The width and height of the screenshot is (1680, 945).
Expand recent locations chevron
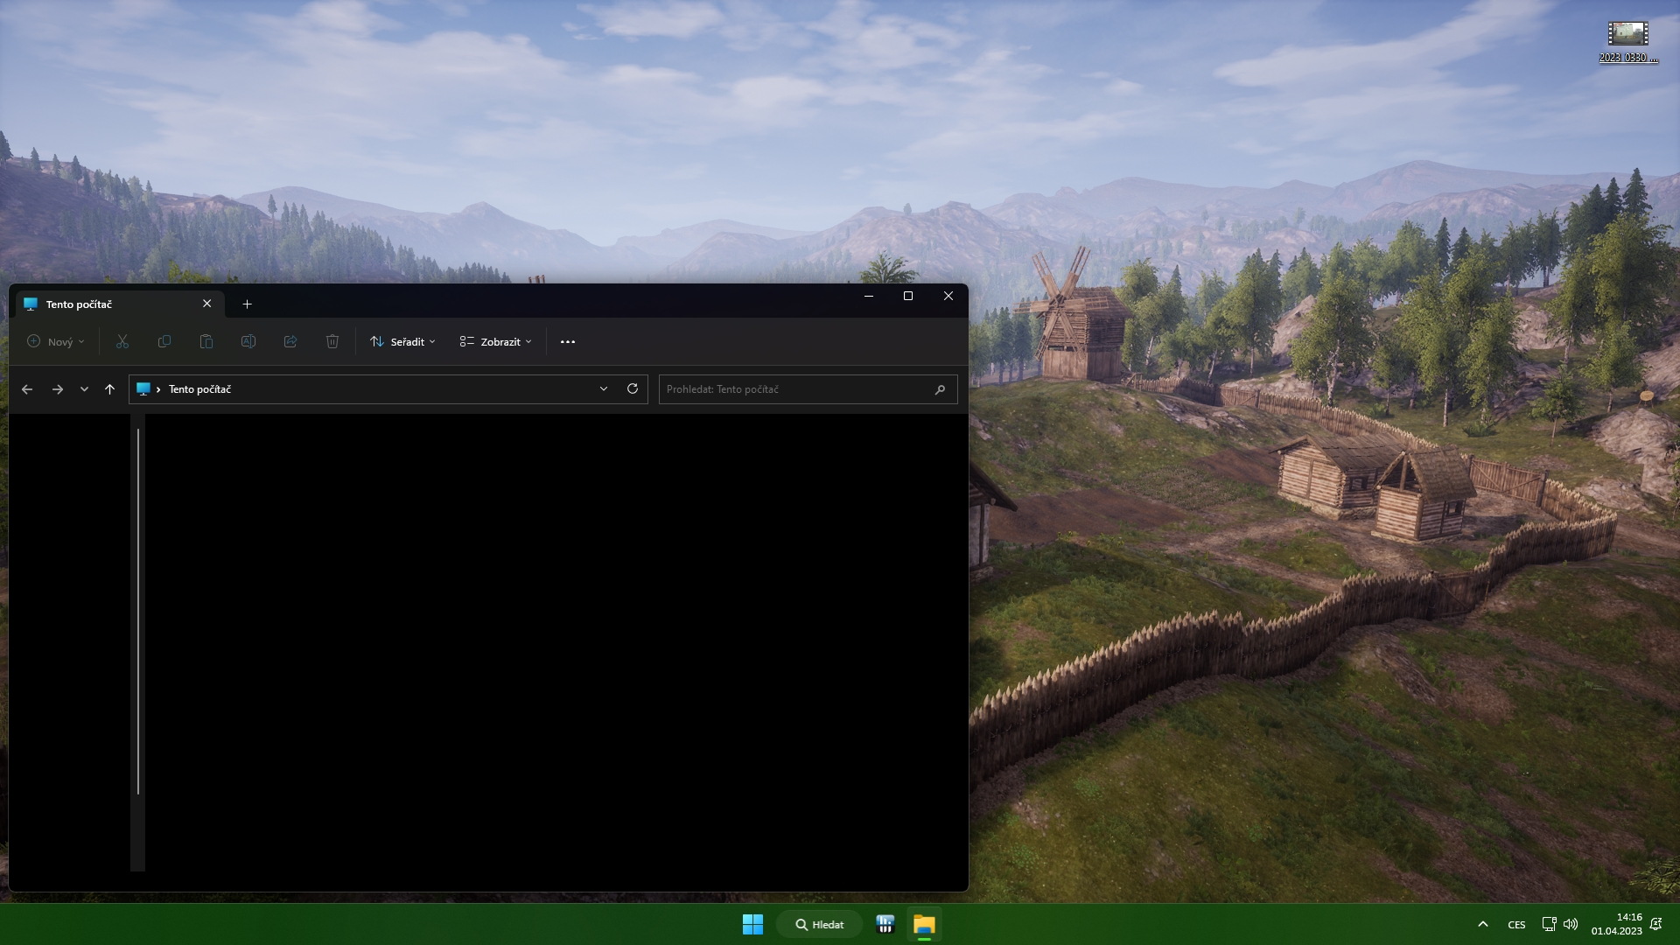click(84, 389)
